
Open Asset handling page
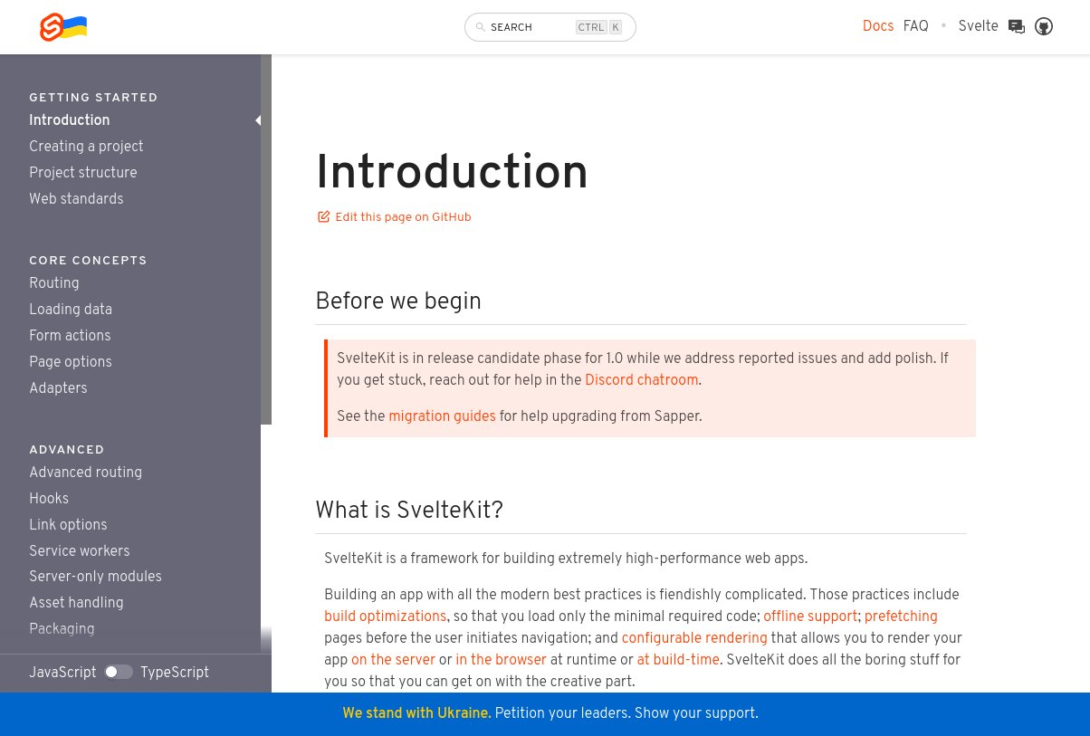(76, 603)
